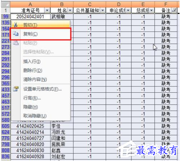This screenshot has height=162, width=181.
Task: Click the 缺考 cell in row 605
Action: point(166,126)
